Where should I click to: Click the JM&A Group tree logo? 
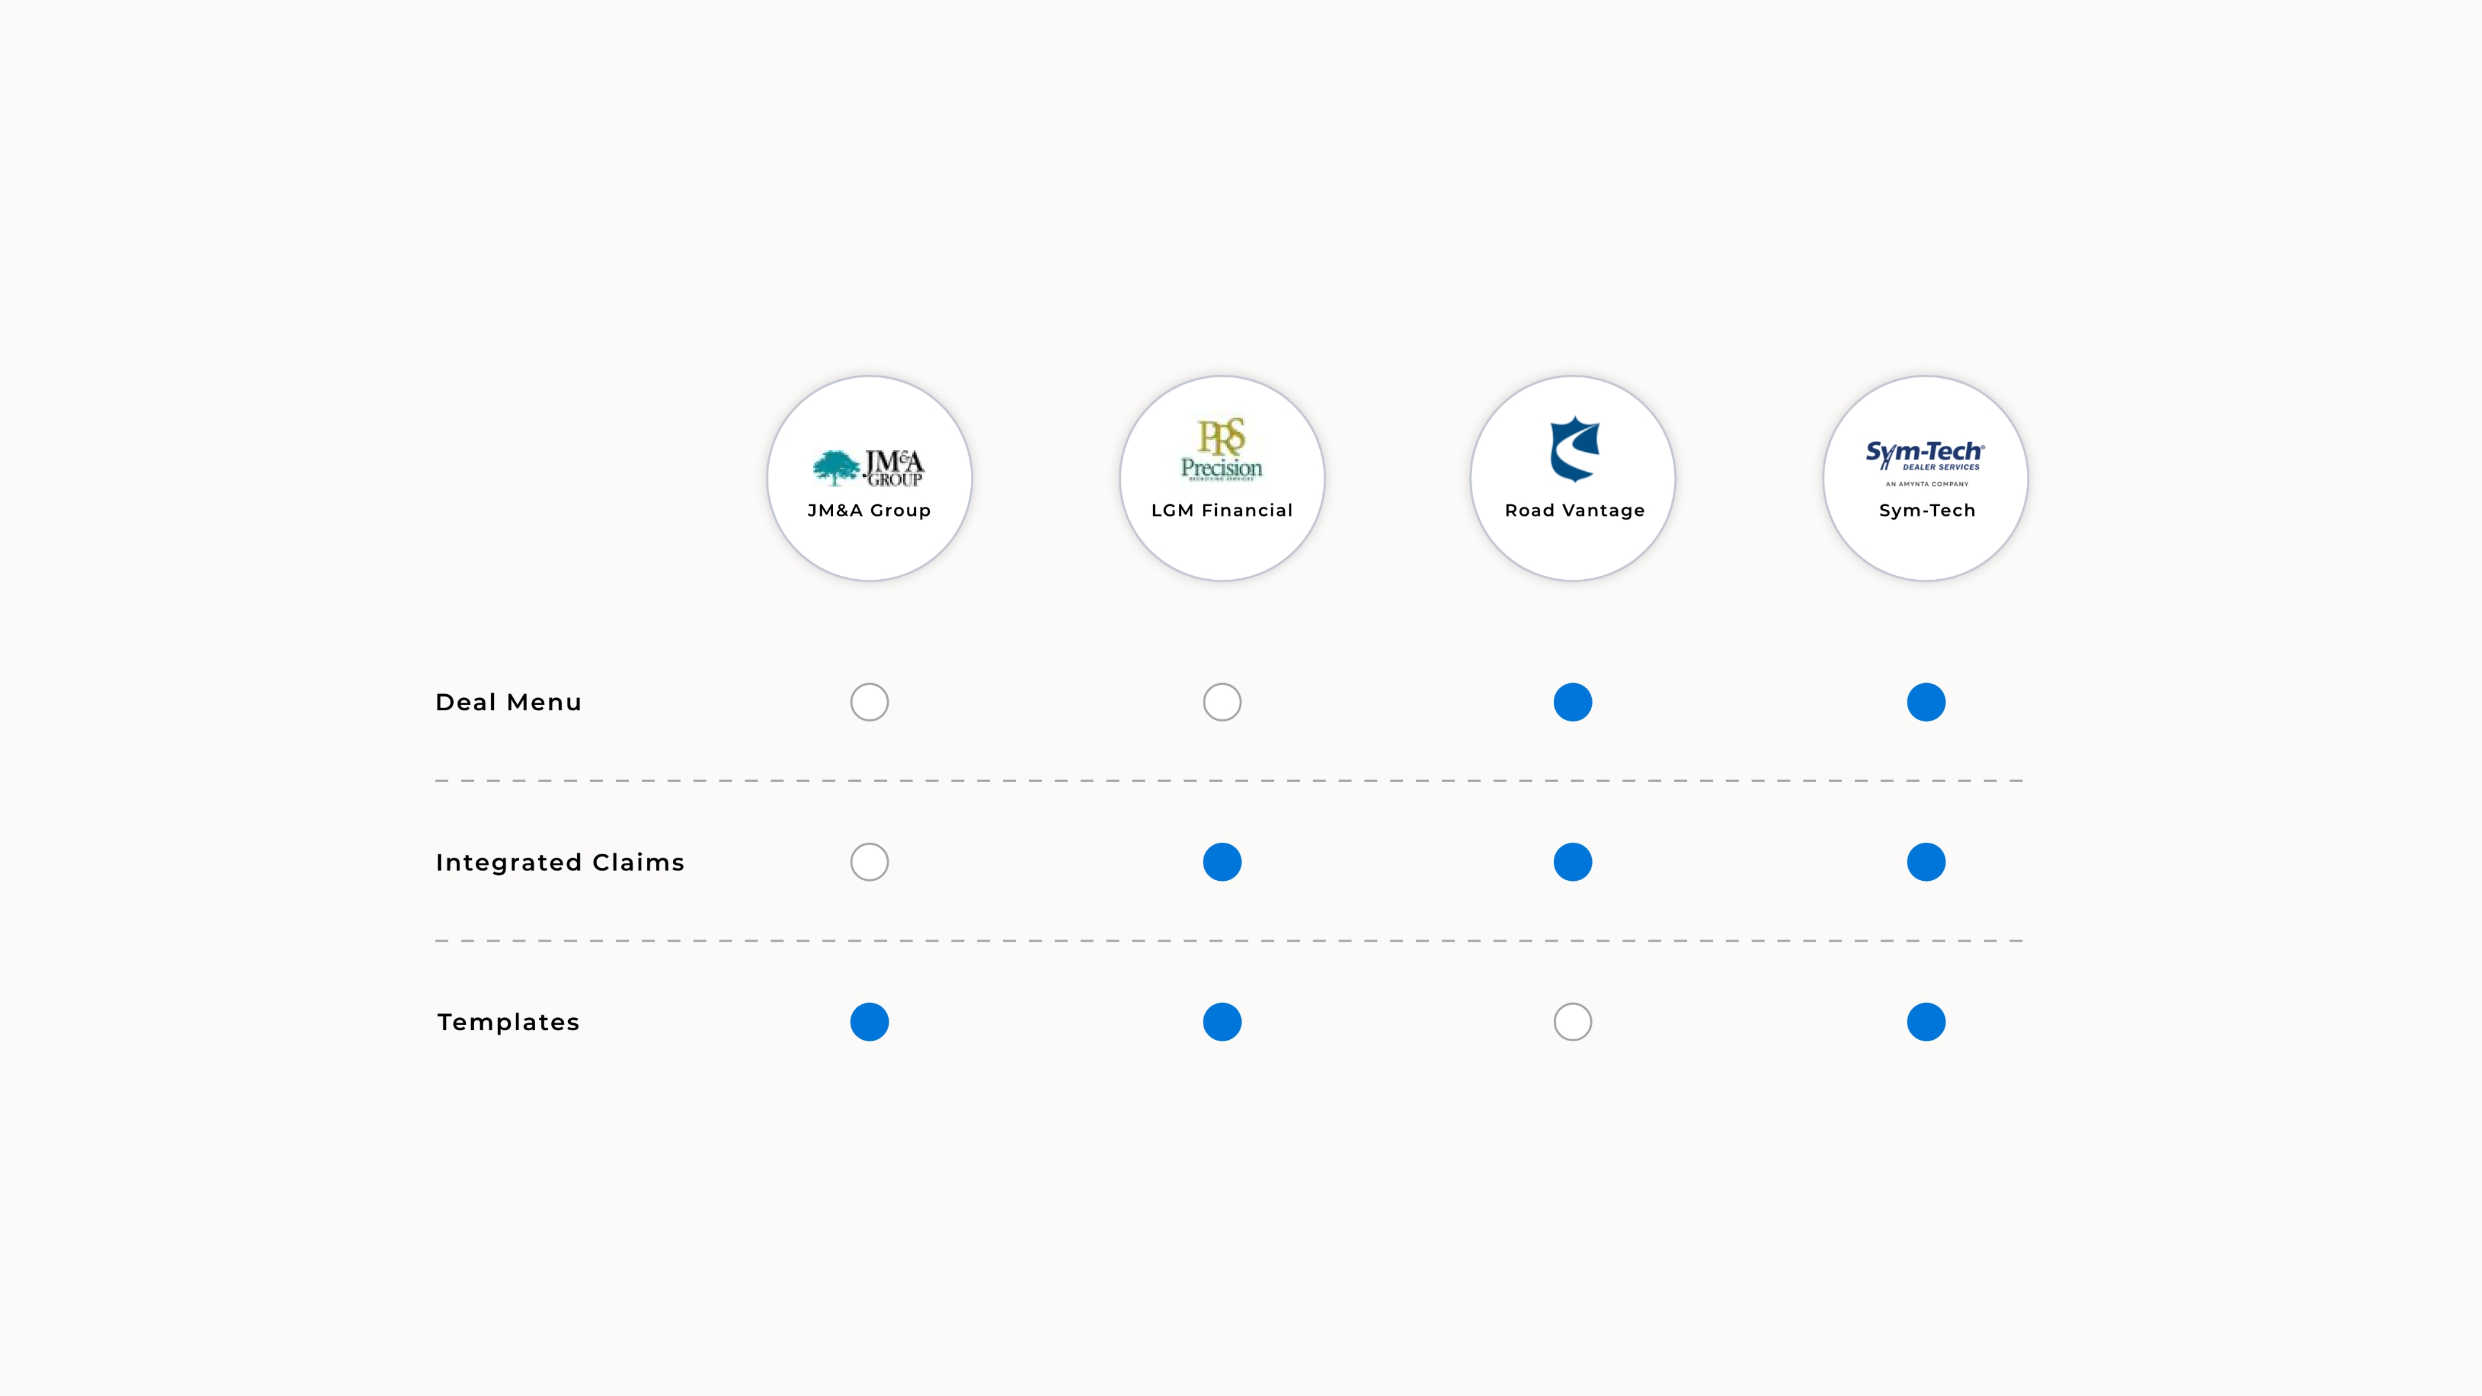pos(868,467)
